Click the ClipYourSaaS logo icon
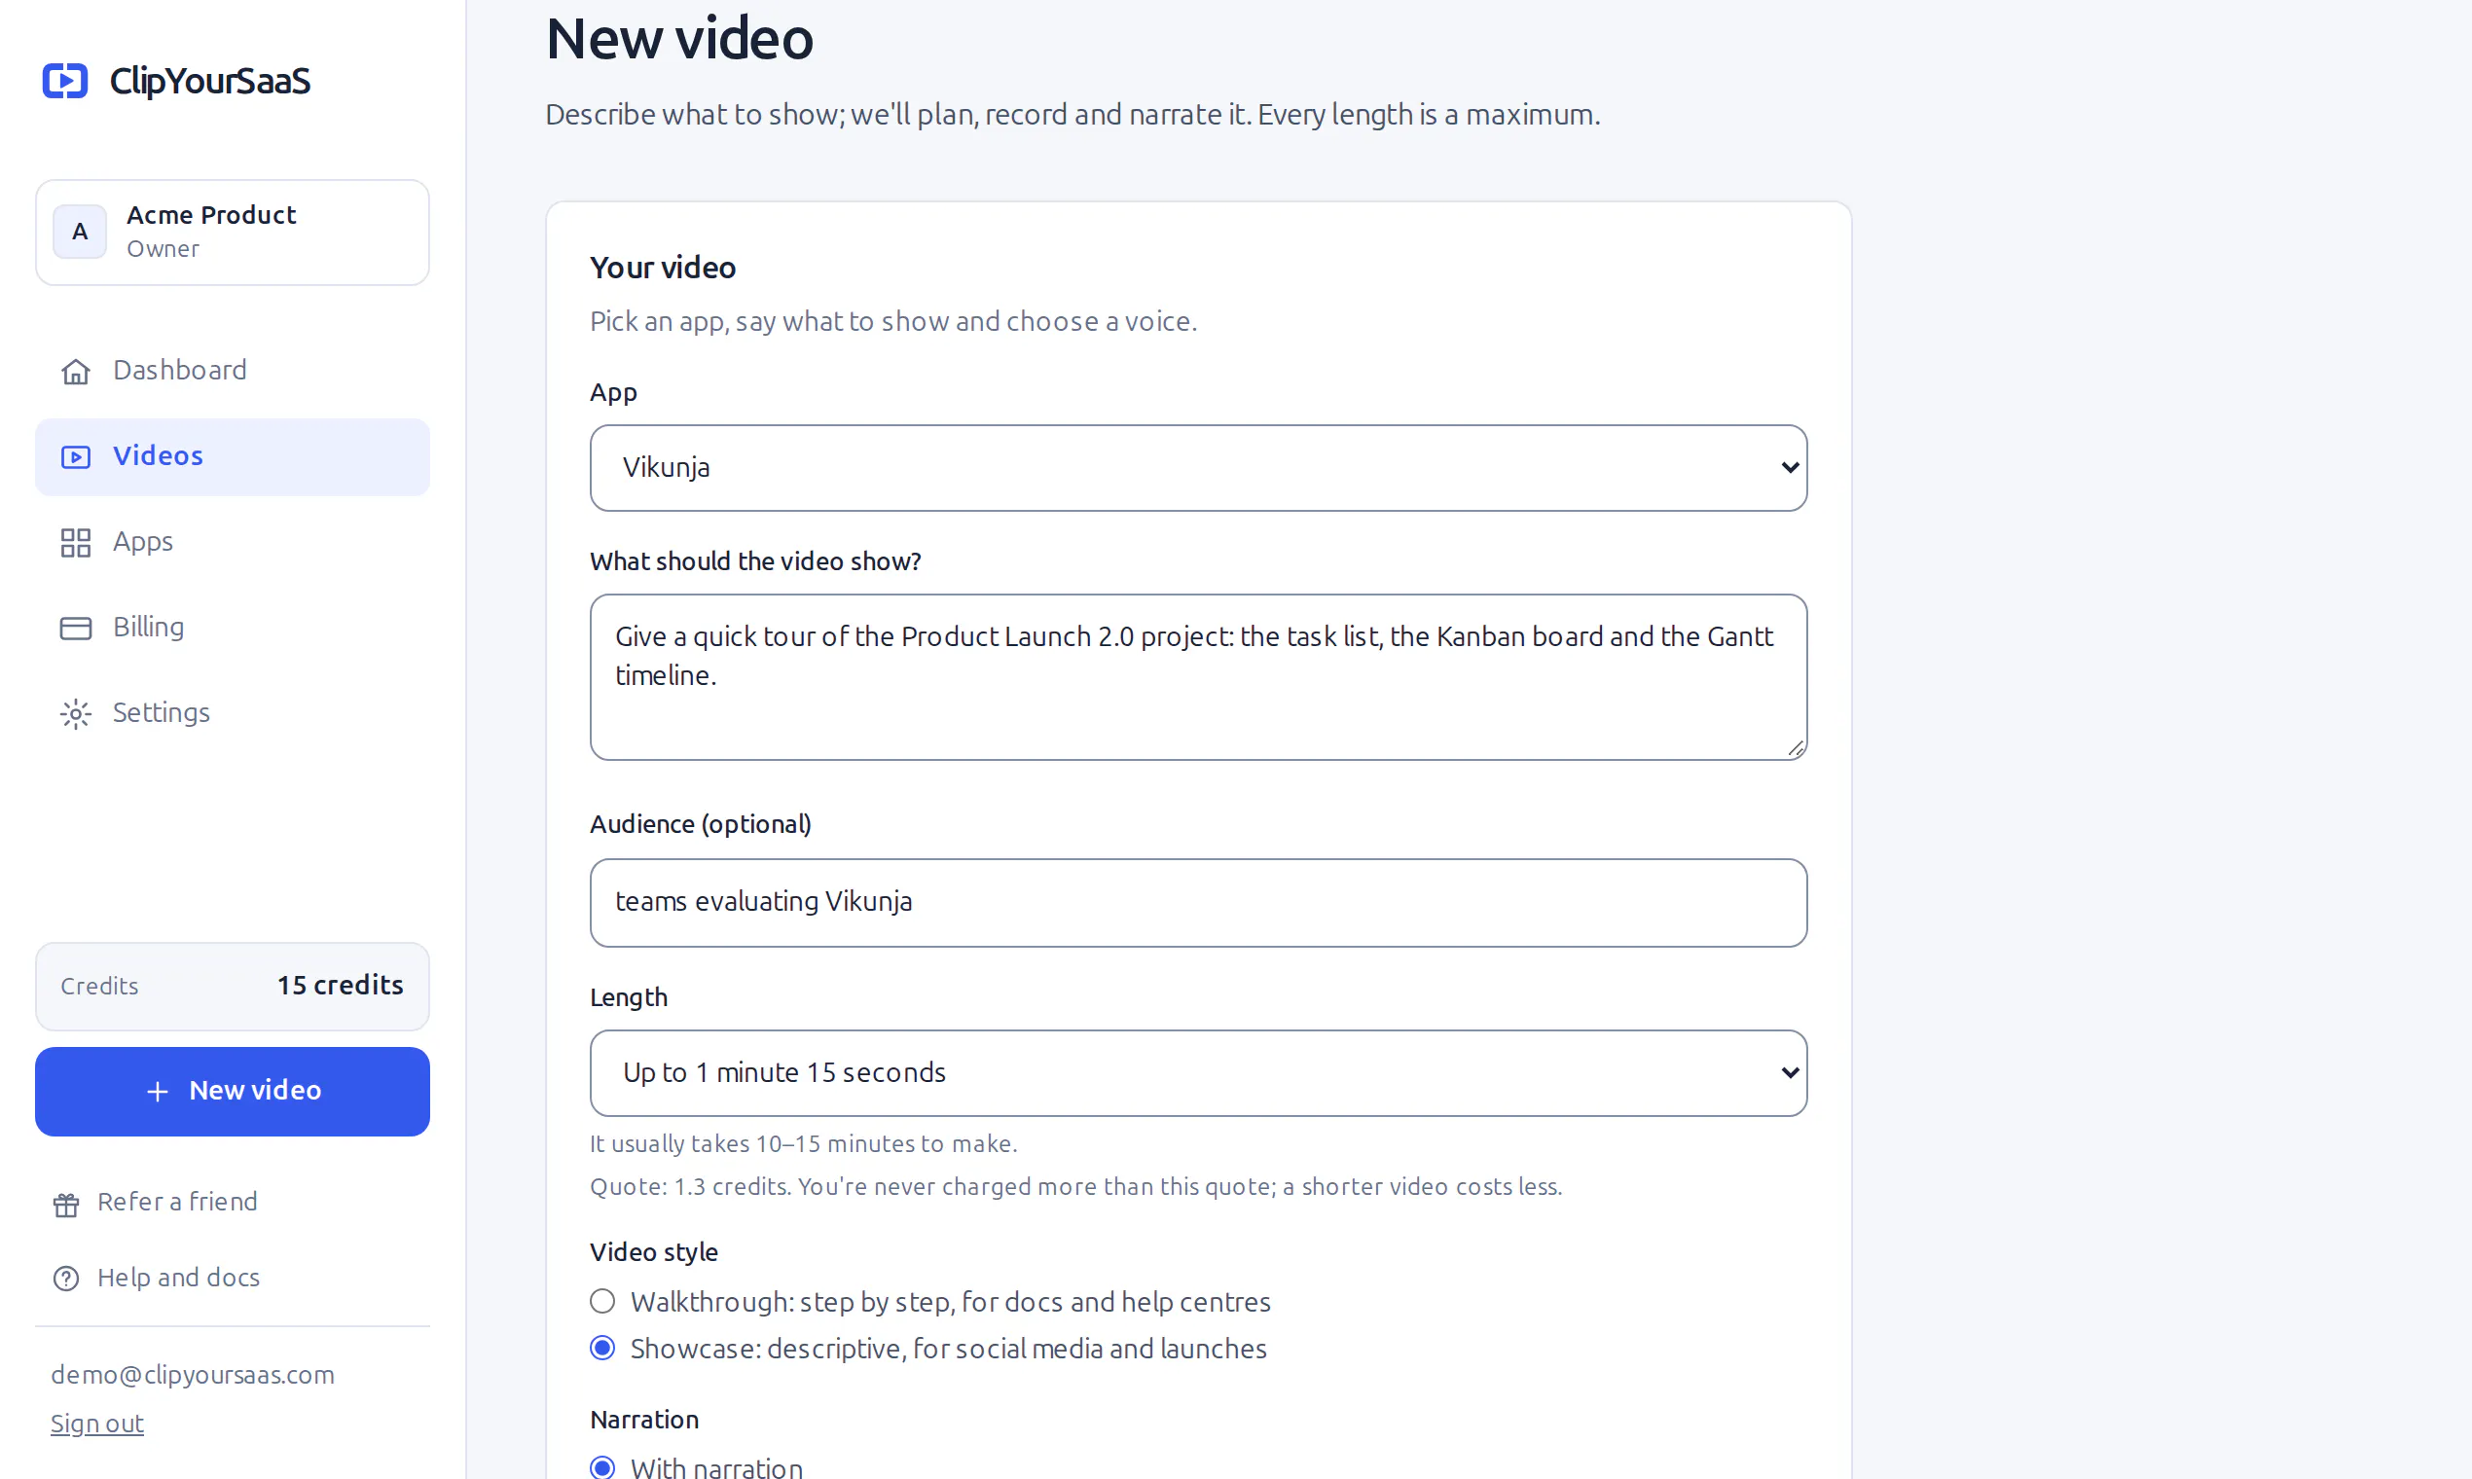This screenshot has height=1479, width=2472. 65,81
